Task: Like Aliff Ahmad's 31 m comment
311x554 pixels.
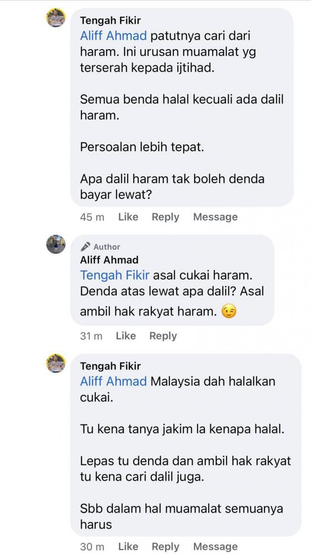Action: [126, 336]
